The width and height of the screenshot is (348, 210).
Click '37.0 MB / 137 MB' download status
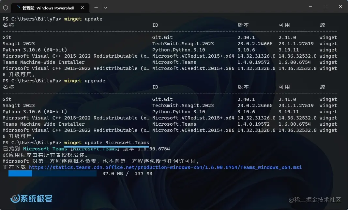click(x=127, y=174)
